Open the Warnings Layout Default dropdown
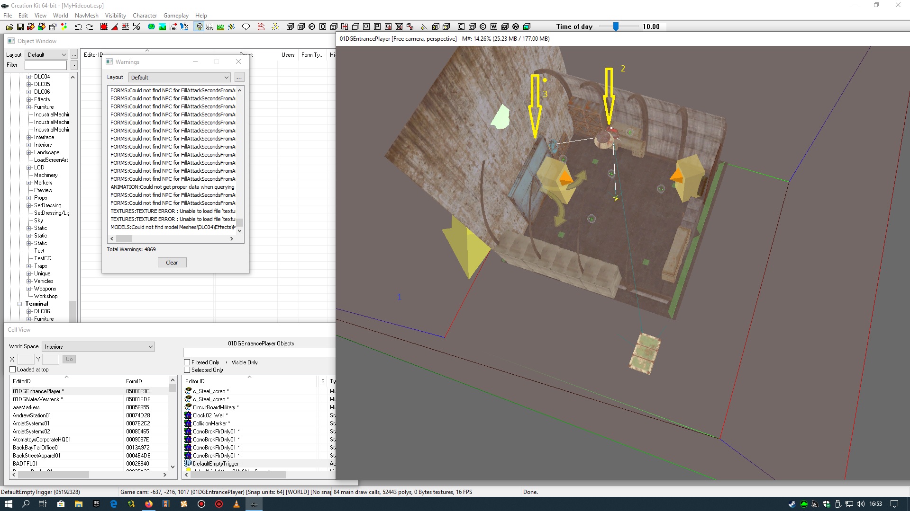 coord(179,78)
